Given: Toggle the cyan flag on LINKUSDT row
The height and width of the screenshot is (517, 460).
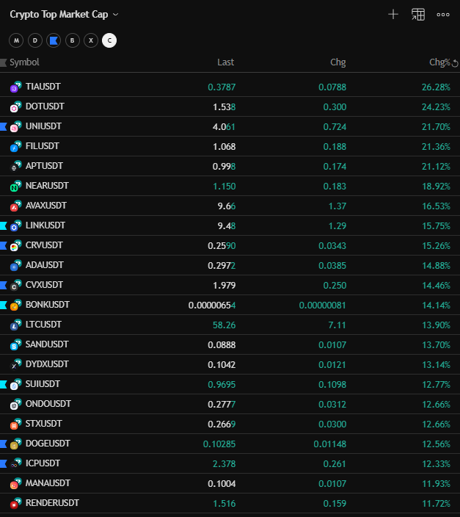Looking at the screenshot, I should click(x=3, y=226).
